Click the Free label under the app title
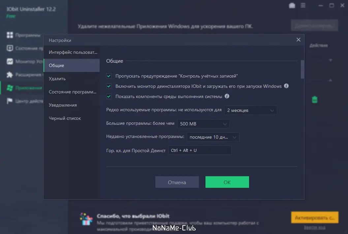 point(11,16)
